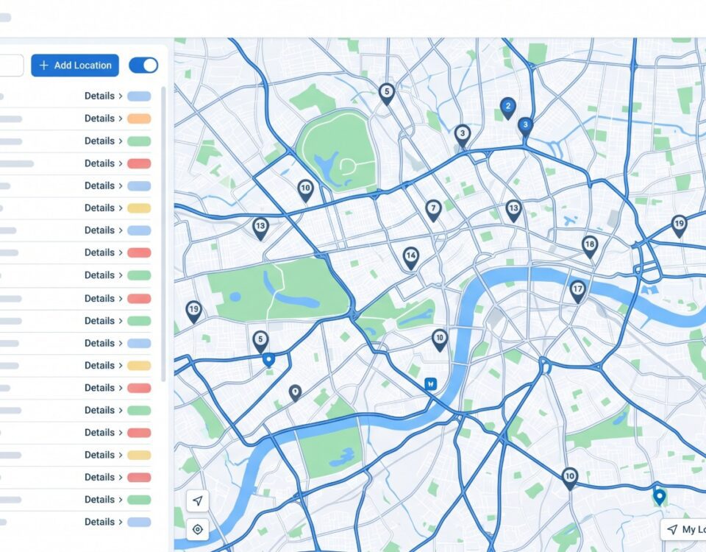The height and width of the screenshot is (552, 706).
Task: Select the blue highlighted marker 3
Action: pos(525,127)
